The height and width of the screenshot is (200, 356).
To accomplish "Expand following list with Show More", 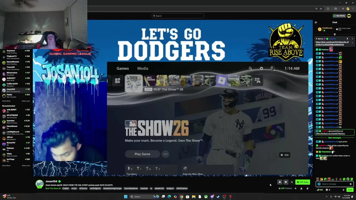I will click(6, 101).
